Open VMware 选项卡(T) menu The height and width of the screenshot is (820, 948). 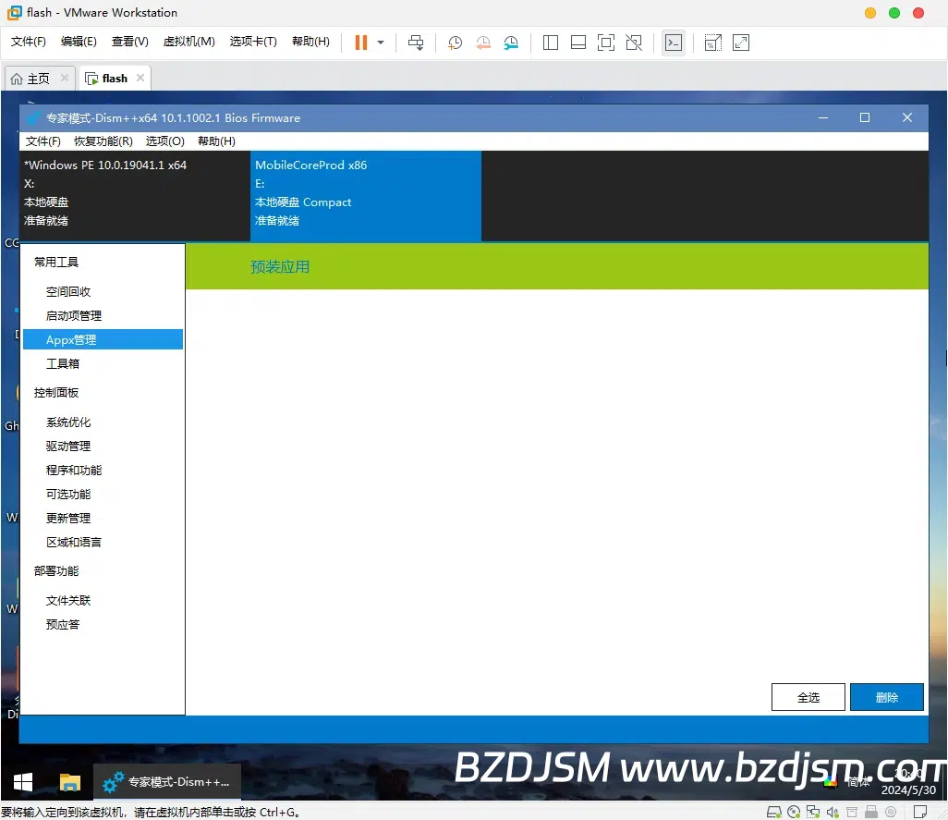click(x=253, y=41)
